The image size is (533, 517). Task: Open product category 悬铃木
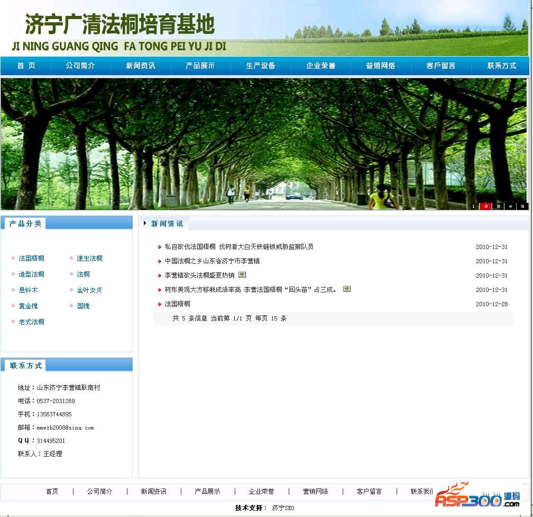click(28, 290)
